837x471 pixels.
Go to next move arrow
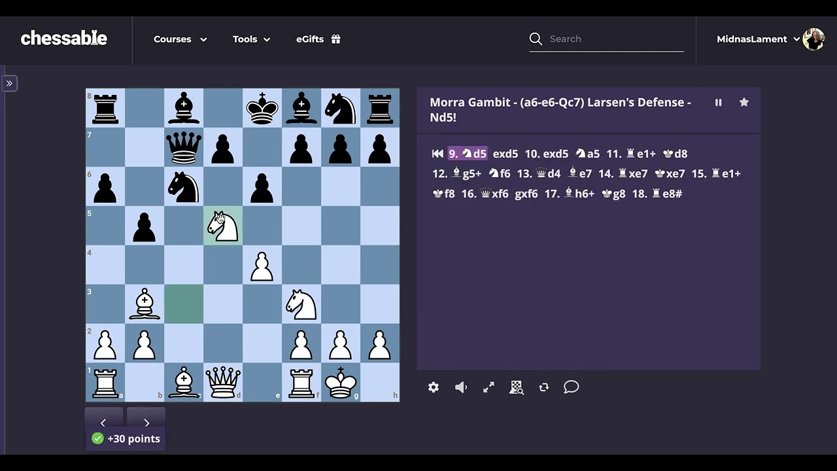(146, 423)
